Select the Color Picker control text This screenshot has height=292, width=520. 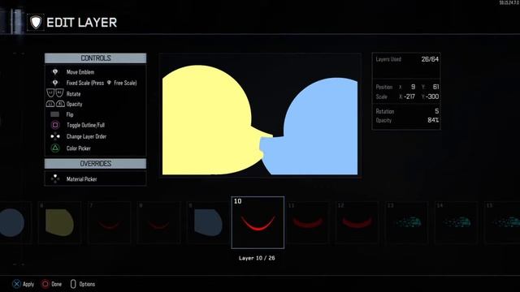click(78, 148)
